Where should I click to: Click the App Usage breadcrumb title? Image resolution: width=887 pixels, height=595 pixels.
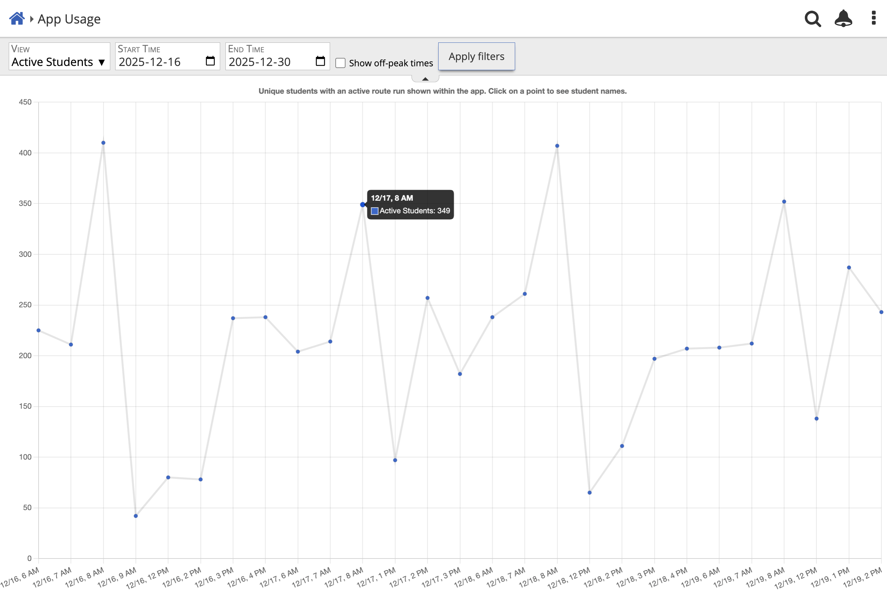69,19
